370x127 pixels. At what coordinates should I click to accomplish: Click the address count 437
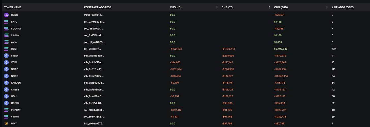click(334, 49)
